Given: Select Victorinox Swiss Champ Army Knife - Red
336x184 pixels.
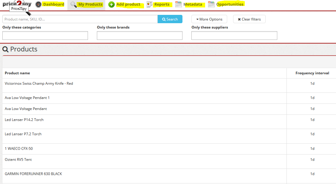Looking at the screenshot, I should pos(39,84).
